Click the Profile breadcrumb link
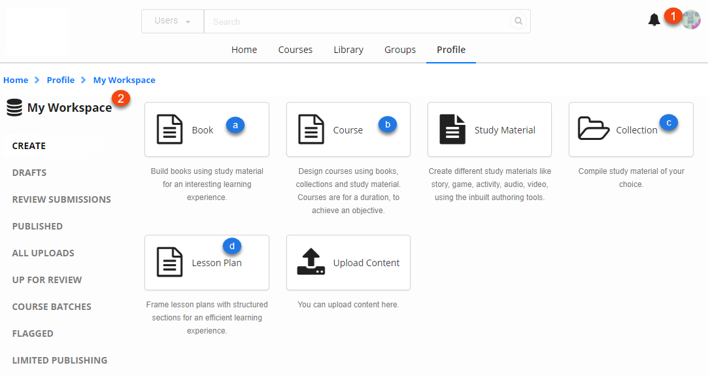 61,80
